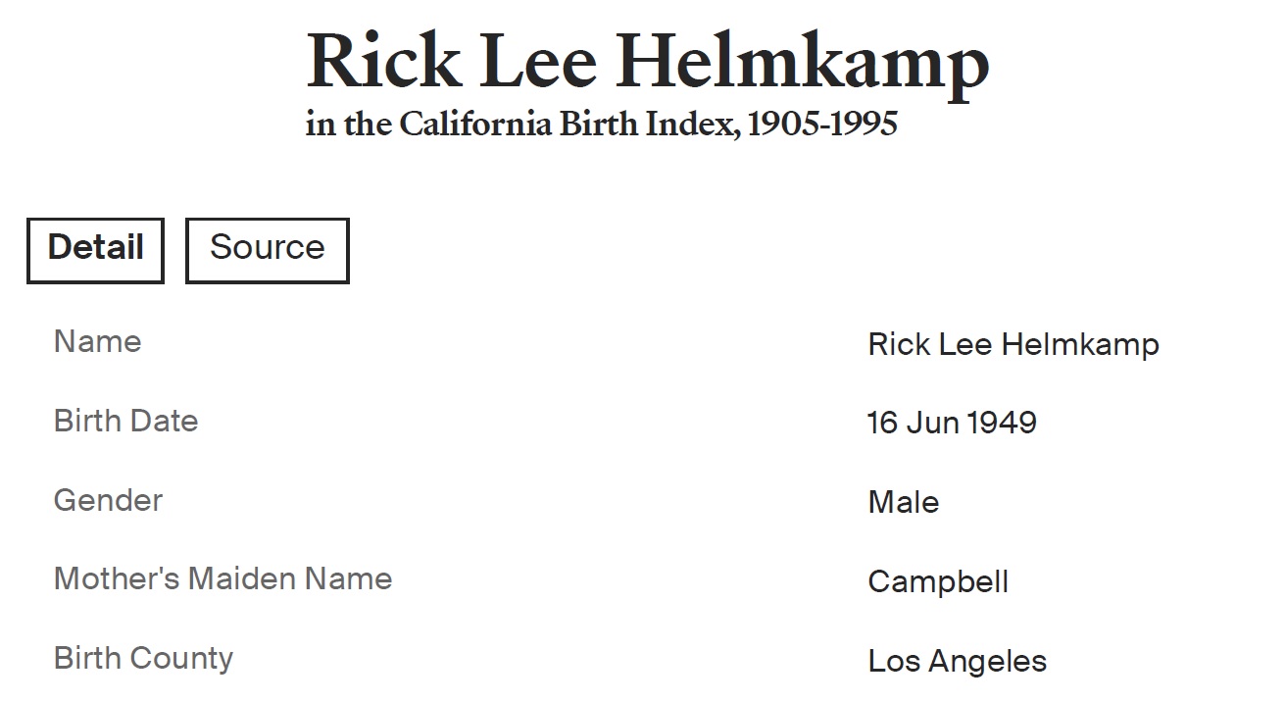Viewport: 1285px width, 702px height.
Task: Switch to the Source tab
Action: (x=267, y=249)
